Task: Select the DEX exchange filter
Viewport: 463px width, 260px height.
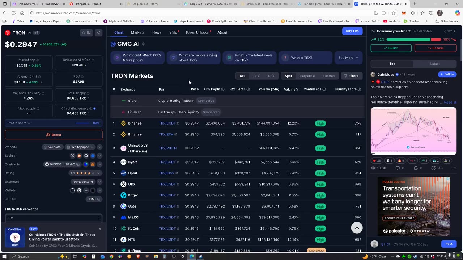Action: 271,76
